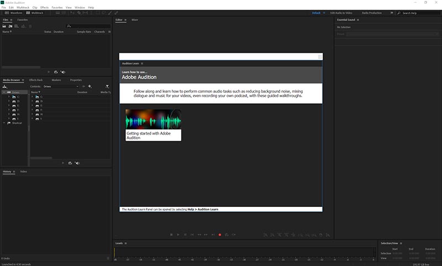Open the File menu
The image size is (442, 266).
click(x=4, y=8)
